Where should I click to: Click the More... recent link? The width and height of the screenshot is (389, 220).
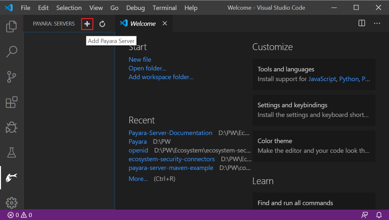138,179
